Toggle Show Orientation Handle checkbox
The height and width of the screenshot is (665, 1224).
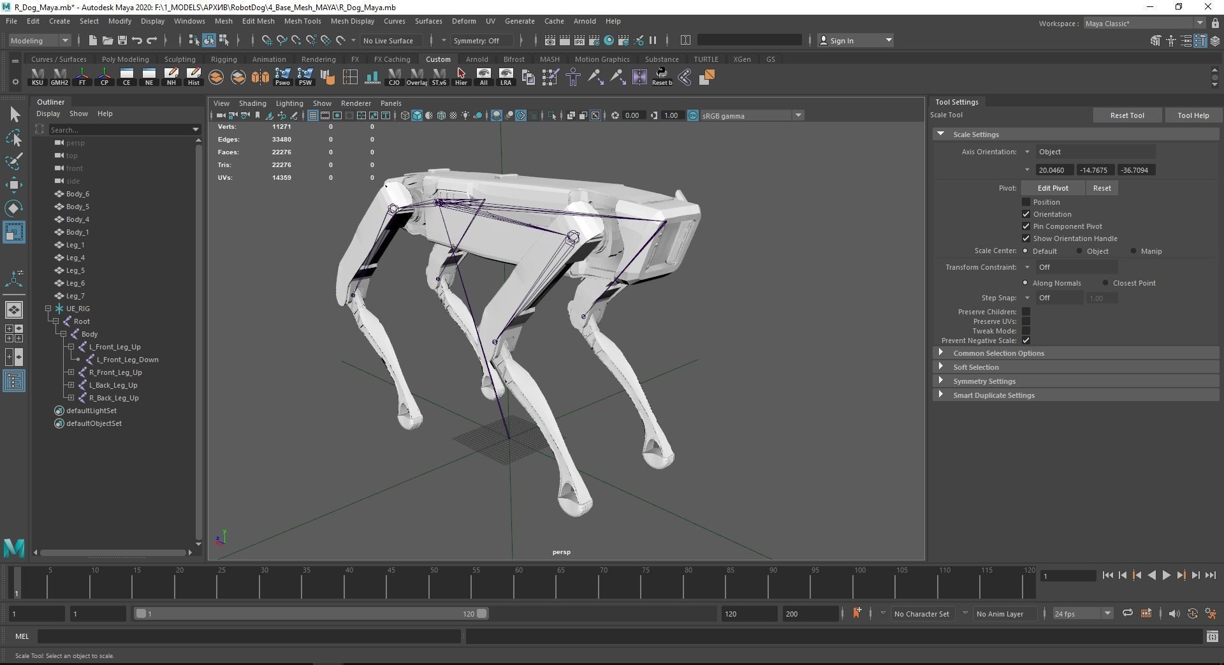tap(1026, 238)
